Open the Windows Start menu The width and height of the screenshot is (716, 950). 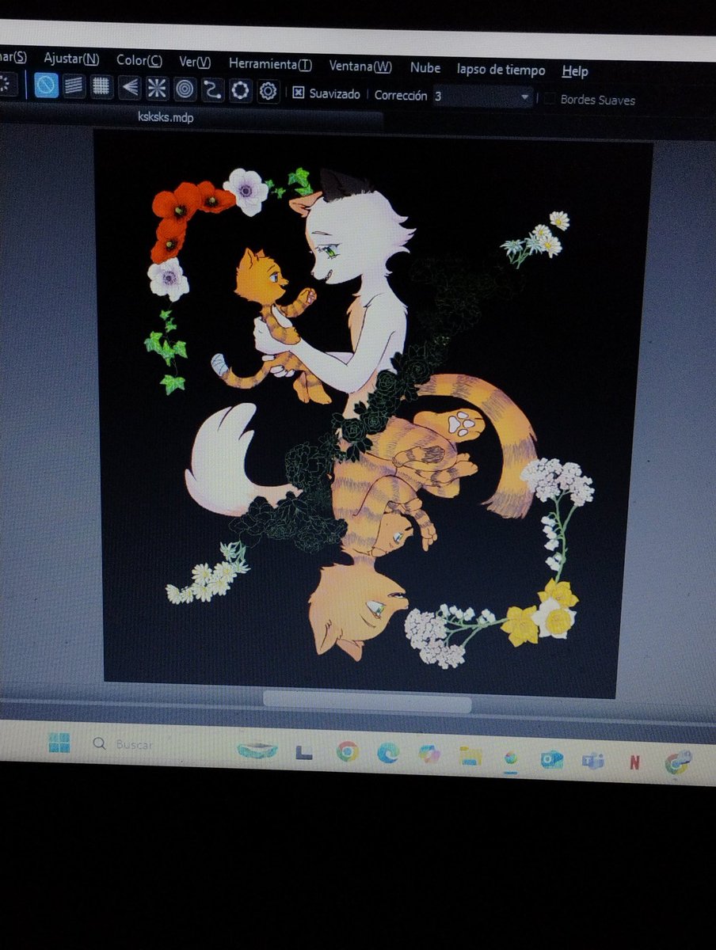tap(59, 743)
